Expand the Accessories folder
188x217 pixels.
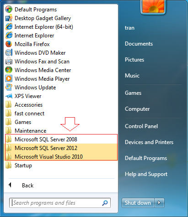click(61, 105)
